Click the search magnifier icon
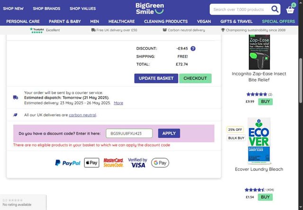 tap(275, 9)
